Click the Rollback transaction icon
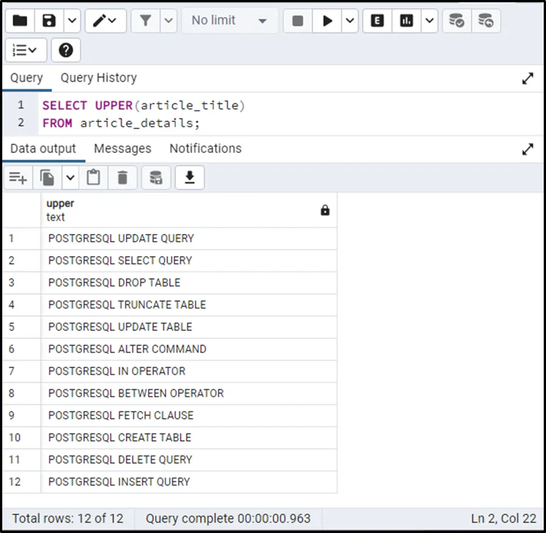 (x=485, y=21)
